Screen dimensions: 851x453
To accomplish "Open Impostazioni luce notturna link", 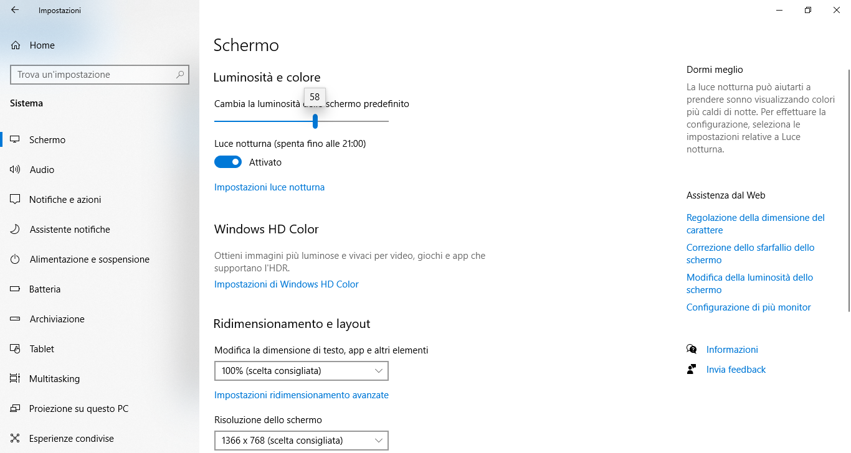I will 269,187.
